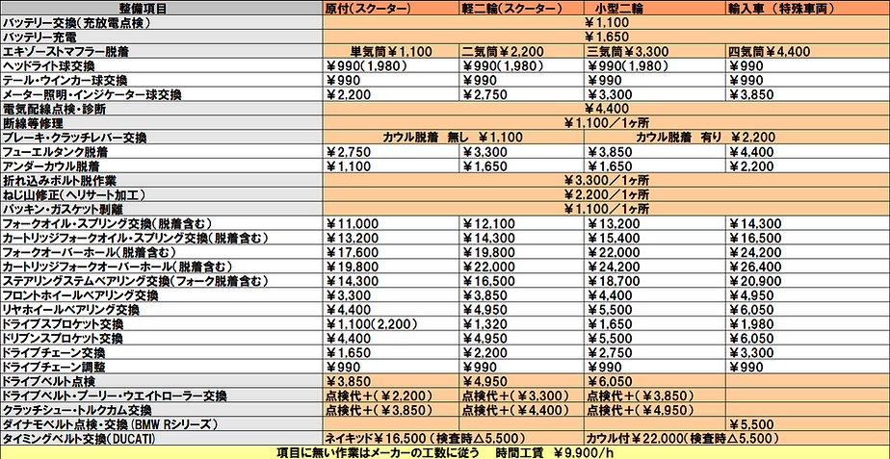Click the 整備項目 column header

[x=161, y=8]
